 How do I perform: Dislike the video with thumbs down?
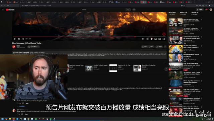(151, 47)
